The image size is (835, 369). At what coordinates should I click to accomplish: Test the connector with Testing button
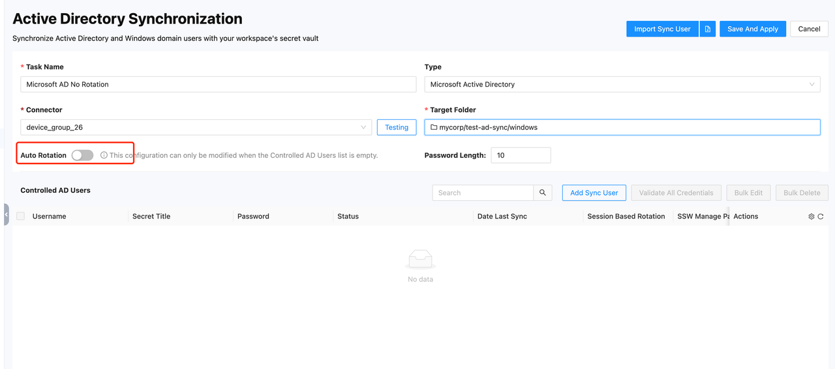397,127
